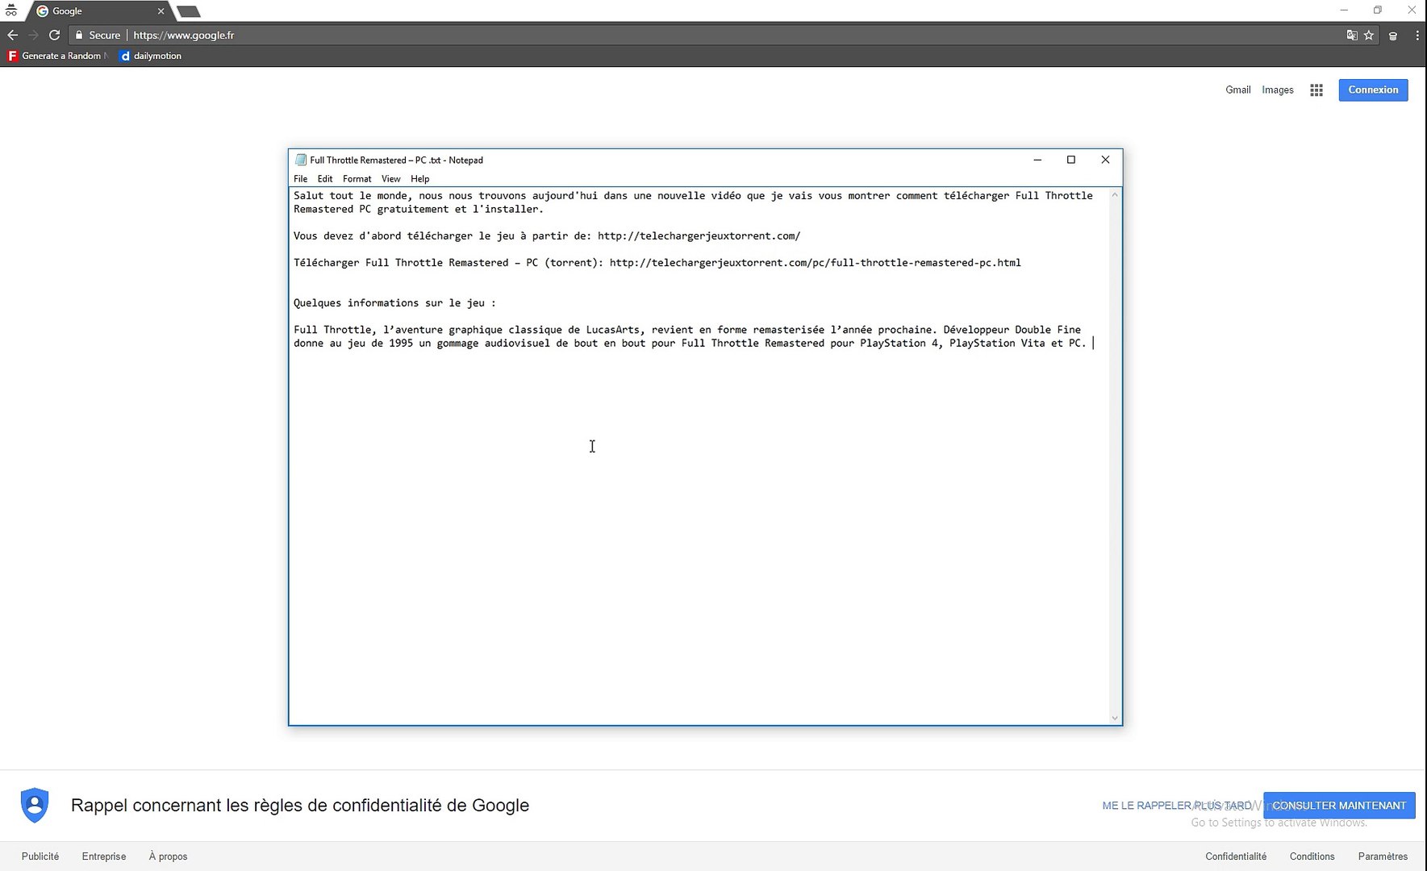
Task: Open the Conditions footer link
Action: (x=1312, y=856)
